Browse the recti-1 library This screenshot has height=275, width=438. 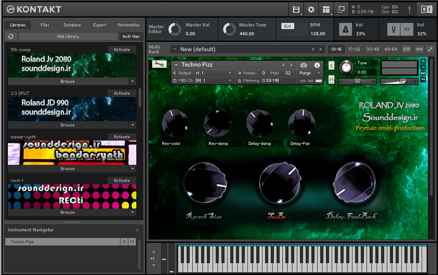point(68,212)
